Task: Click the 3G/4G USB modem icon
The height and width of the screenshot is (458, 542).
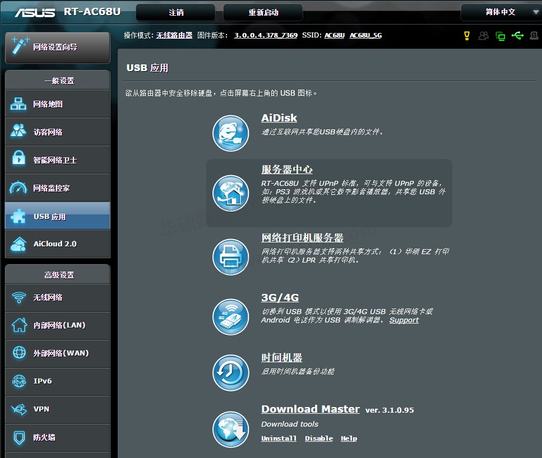Action: tap(230, 317)
